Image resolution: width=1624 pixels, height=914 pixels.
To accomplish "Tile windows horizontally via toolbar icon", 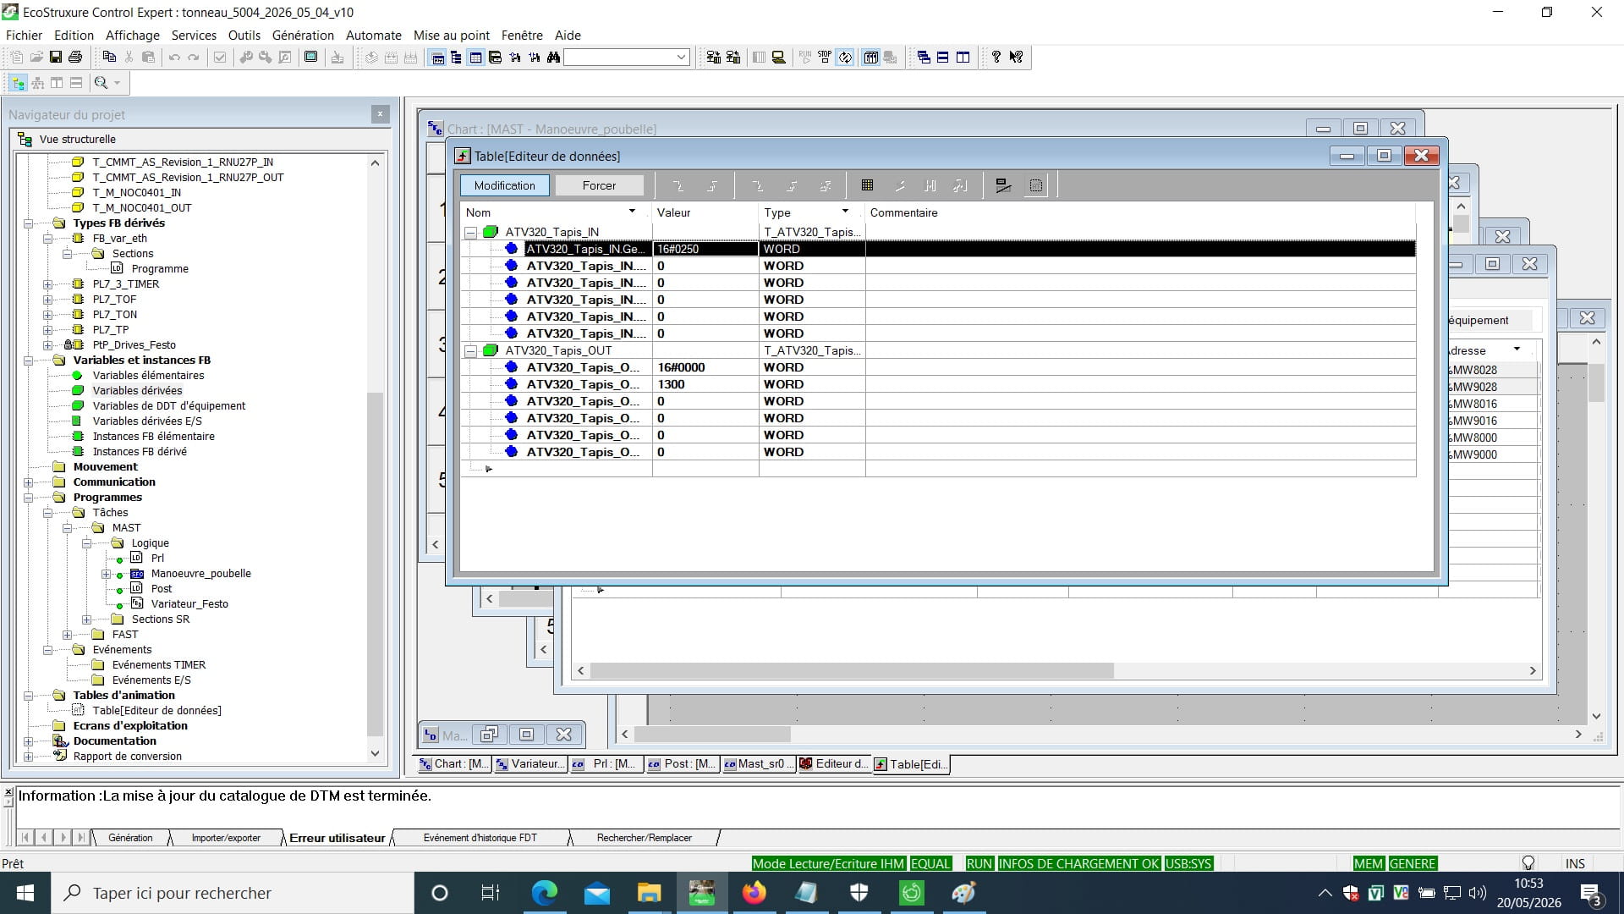I will [942, 58].
